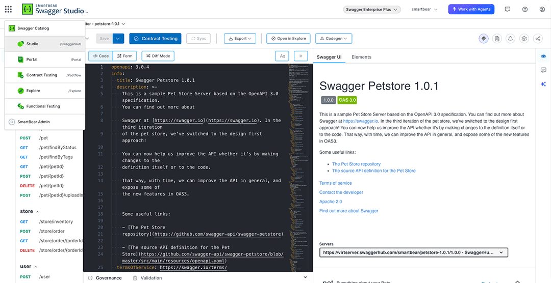Open the Validation tab
This screenshot has height=283, width=551.
point(147,278)
